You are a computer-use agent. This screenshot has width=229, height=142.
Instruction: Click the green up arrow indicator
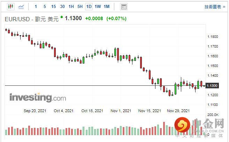click(x=62, y=17)
